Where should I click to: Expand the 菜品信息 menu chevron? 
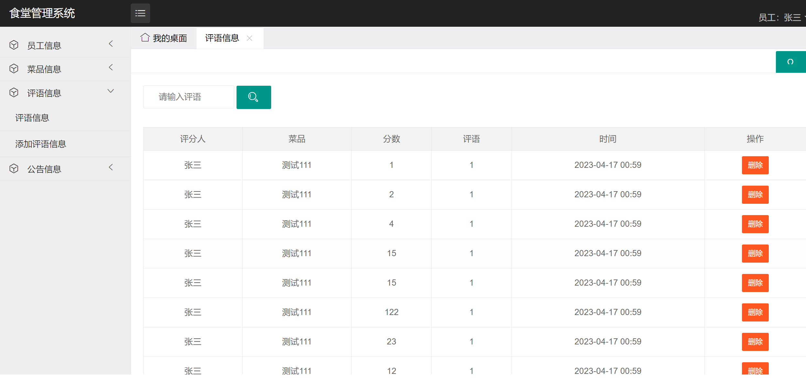click(x=111, y=68)
